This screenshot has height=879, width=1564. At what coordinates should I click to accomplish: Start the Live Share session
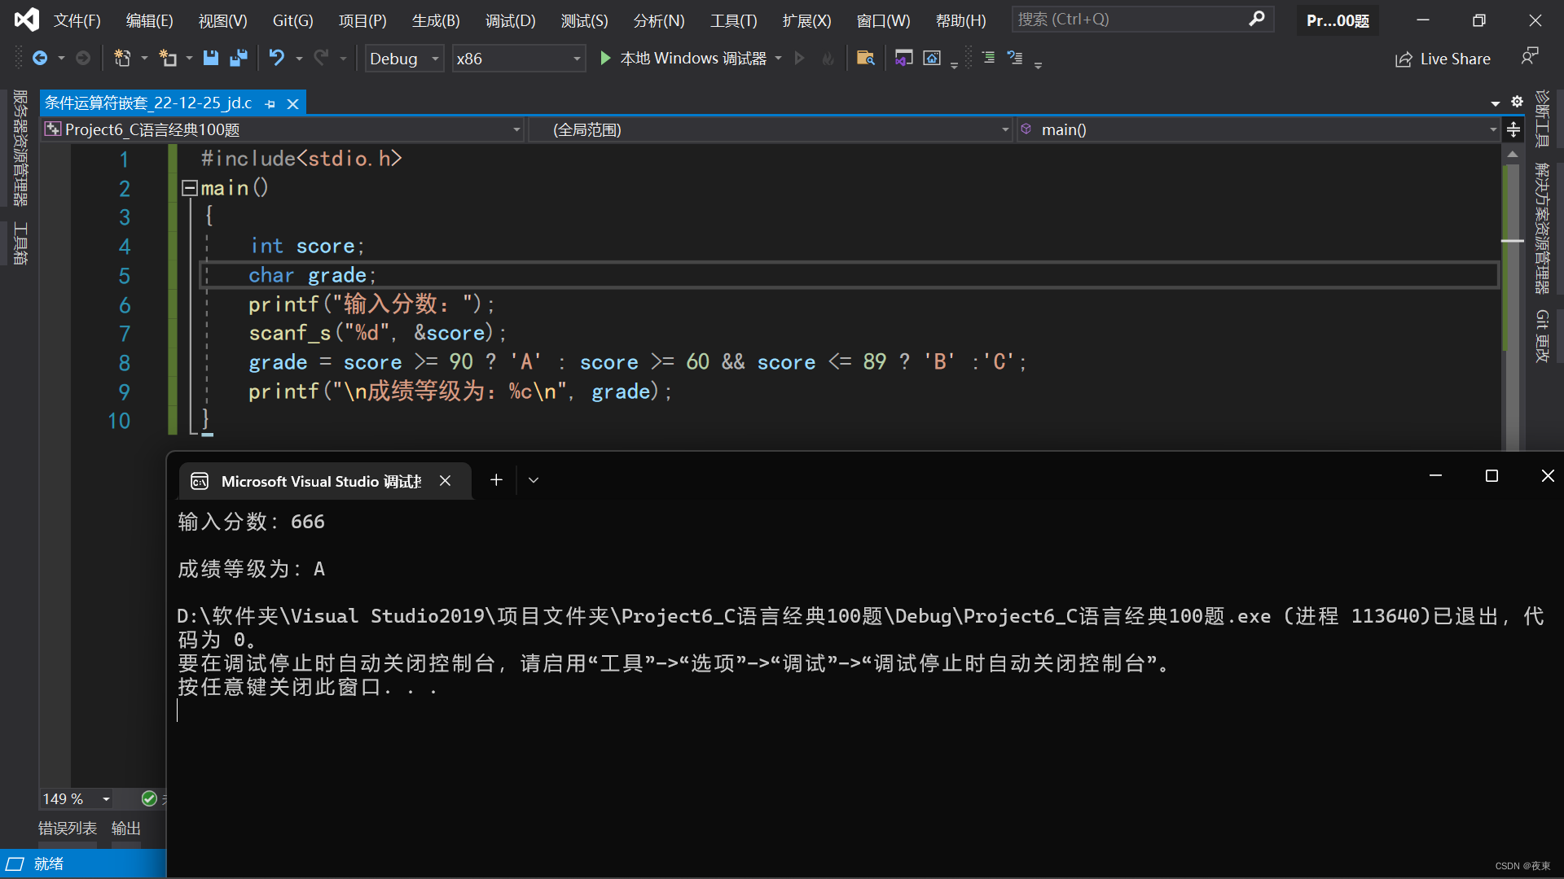(1443, 58)
